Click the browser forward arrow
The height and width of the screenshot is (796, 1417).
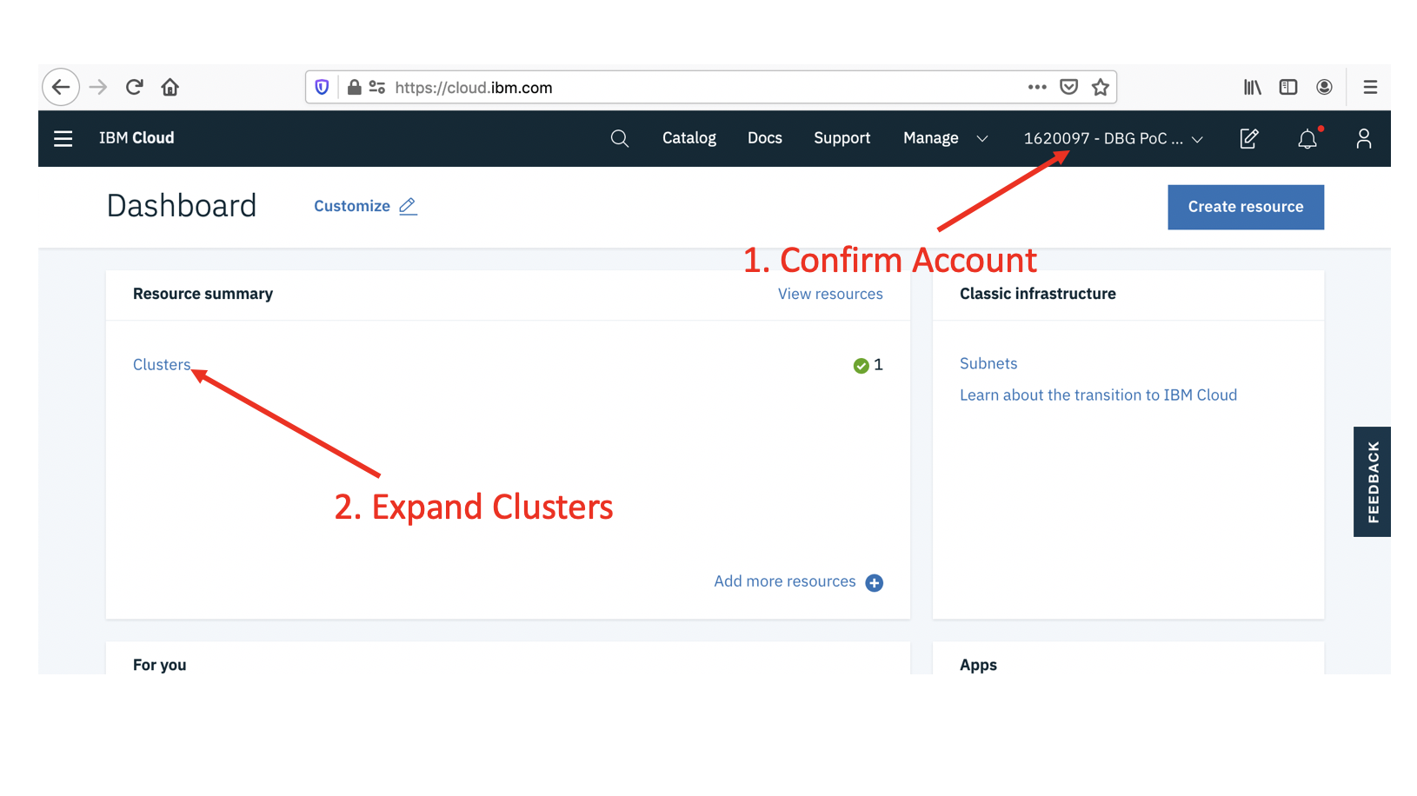point(98,87)
